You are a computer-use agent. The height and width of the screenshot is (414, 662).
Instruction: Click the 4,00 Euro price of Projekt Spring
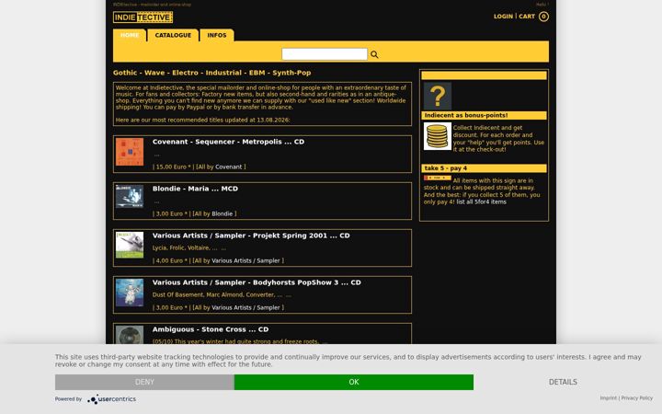(x=170, y=260)
